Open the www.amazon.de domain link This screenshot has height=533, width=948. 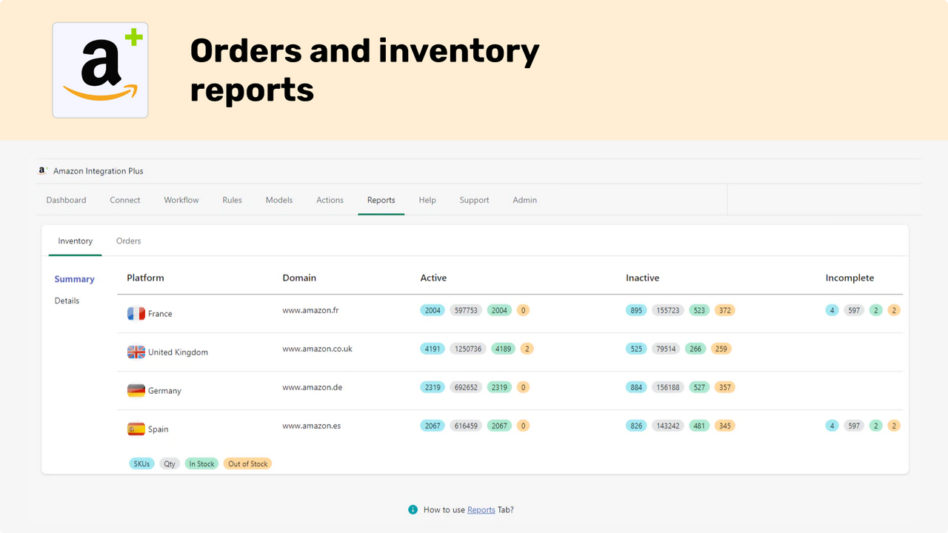pyautogui.click(x=312, y=386)
